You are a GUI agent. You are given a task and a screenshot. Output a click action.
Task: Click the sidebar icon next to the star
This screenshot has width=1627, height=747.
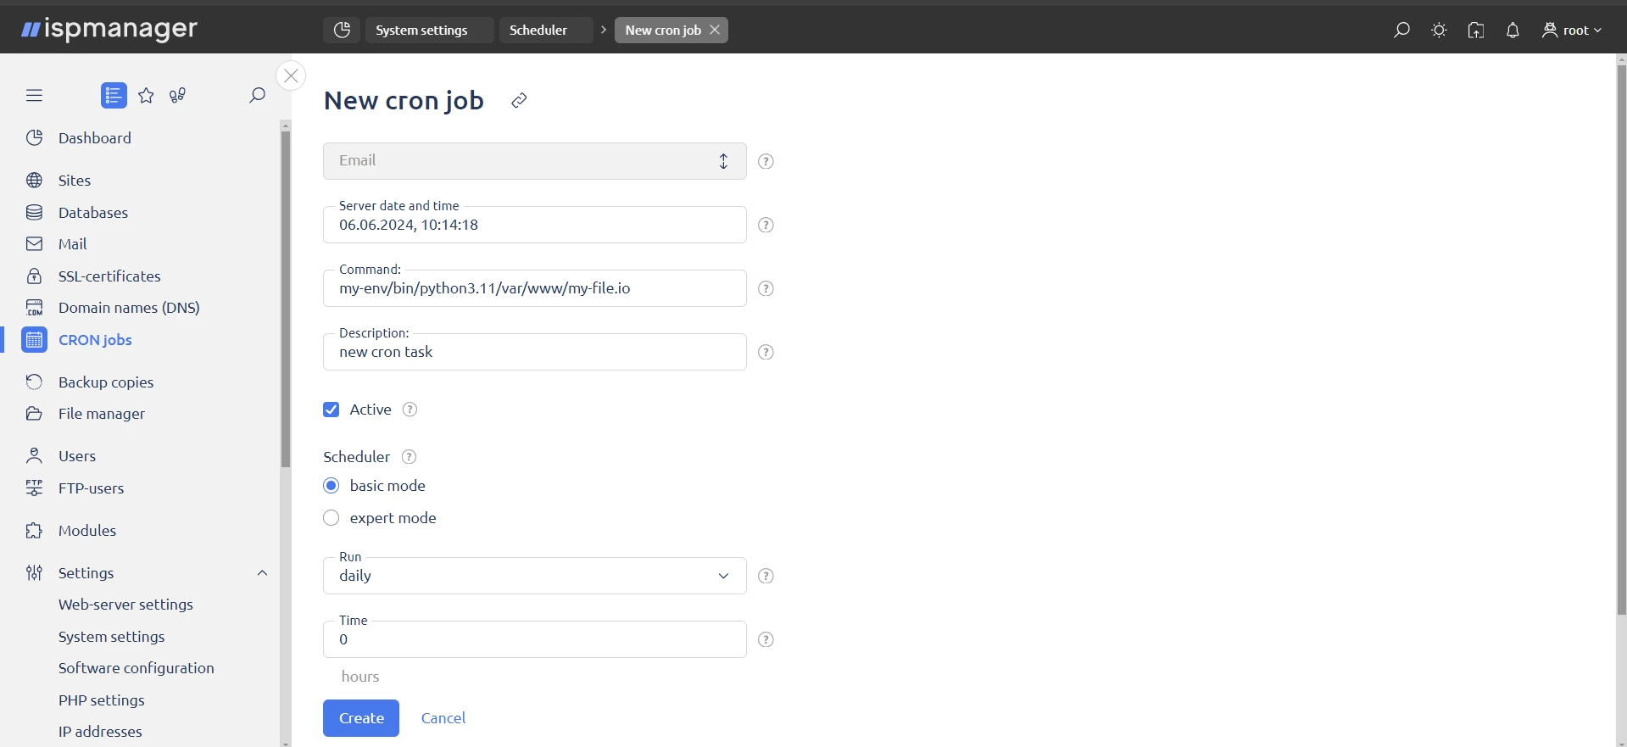(x=177, y=95)
